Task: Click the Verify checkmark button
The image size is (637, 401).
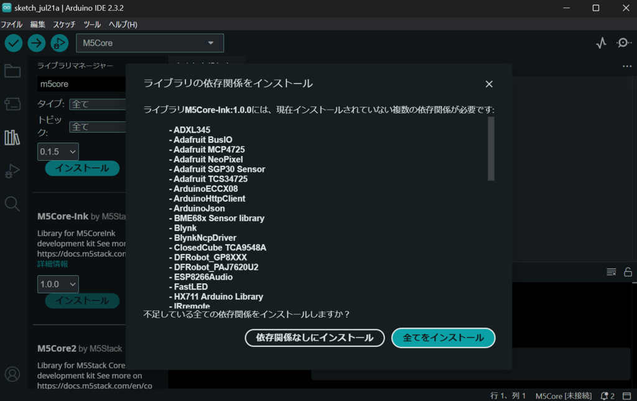Action: (x=14, y=43)
